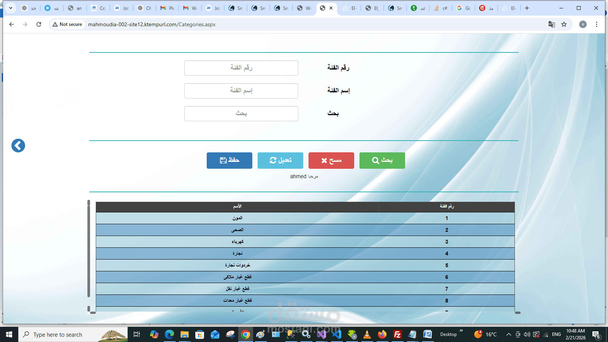Select row خردوات نجارة

[305, 265]
